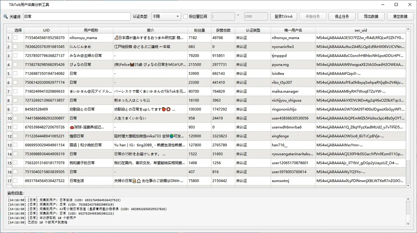The width and height of the screenshot is (417, 233).
Task: Select row number 12 header
Action: tap(9, 136)
